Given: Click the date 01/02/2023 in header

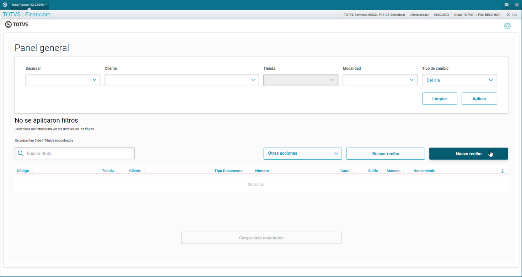Looking at the screenshot, I should coord(441,15).
